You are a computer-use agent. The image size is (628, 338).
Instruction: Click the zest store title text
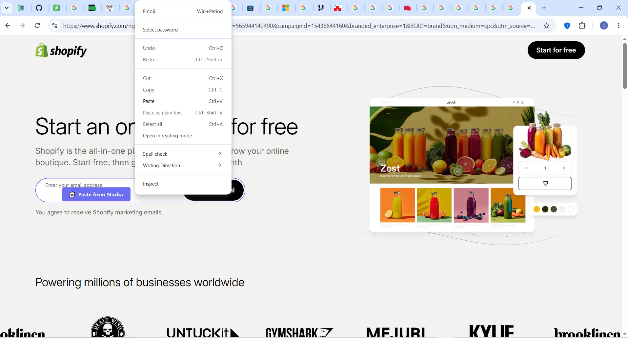451,102
